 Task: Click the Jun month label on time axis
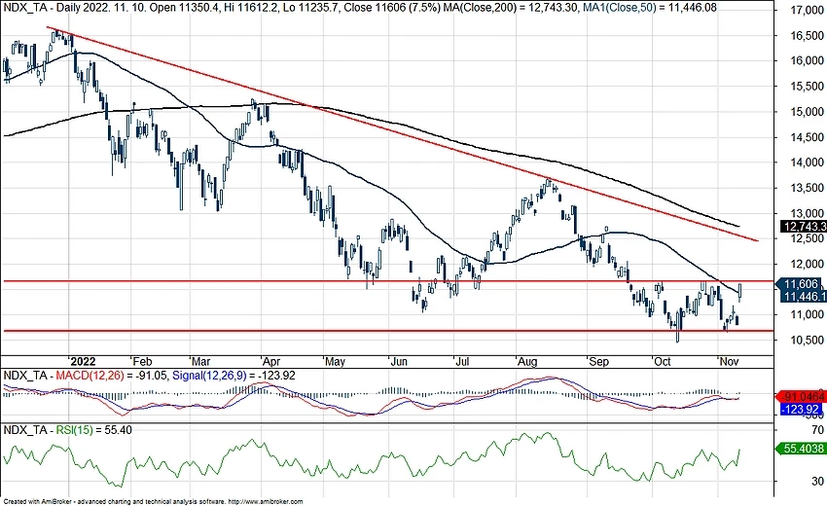399,361
